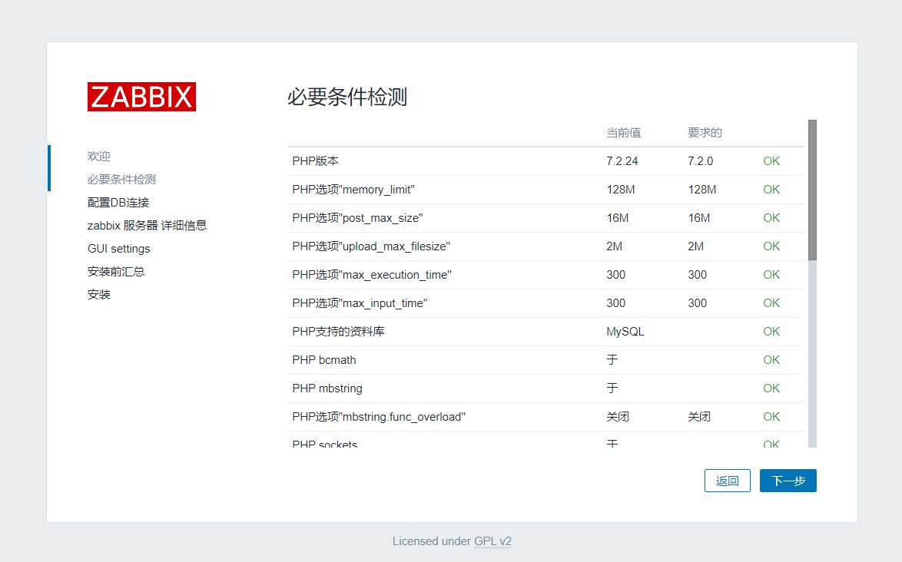Click the PHP版本 row label
Viewport: 902px width, 562px height.
coord(315,161)
